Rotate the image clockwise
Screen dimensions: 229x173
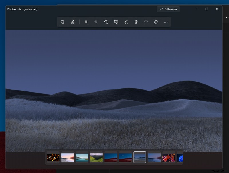point(106,22)
